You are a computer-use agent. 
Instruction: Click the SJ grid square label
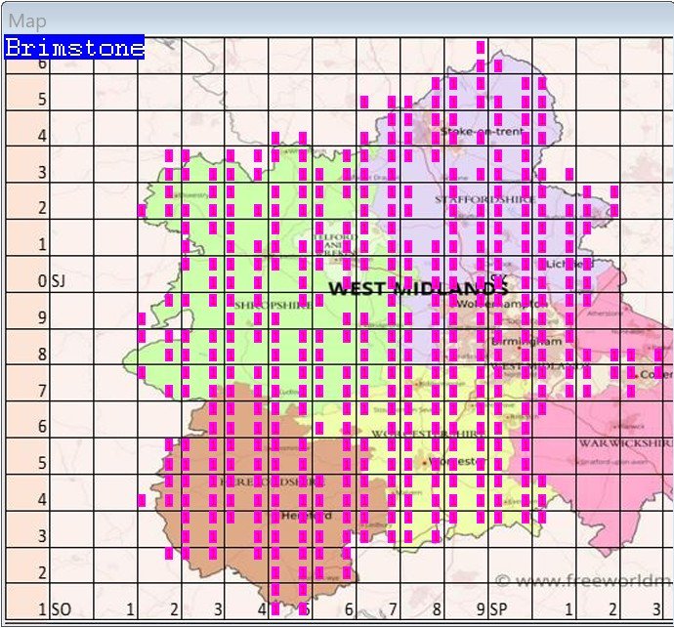pos(61,281)
